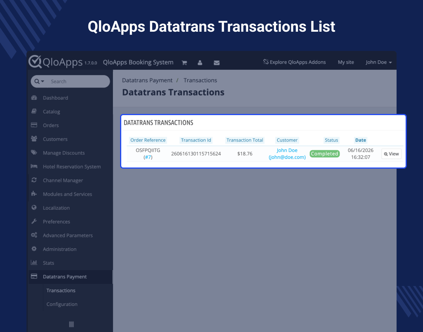Click the Catalog book icon in sidebar
The width and height of the screenshot is (423, 332).
point(34,111)
